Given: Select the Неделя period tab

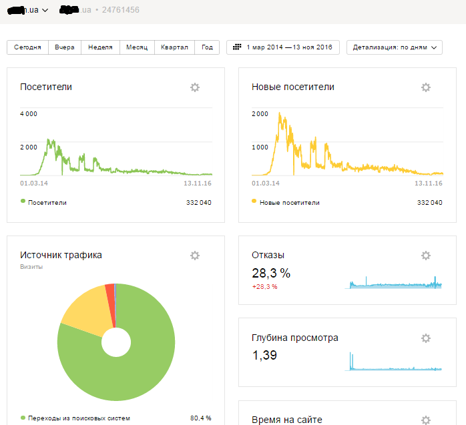Looking at the screenshot, I should 100,47.
